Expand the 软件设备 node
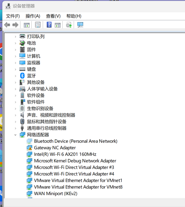Viewport: 185px width, 207px height. 15,95
